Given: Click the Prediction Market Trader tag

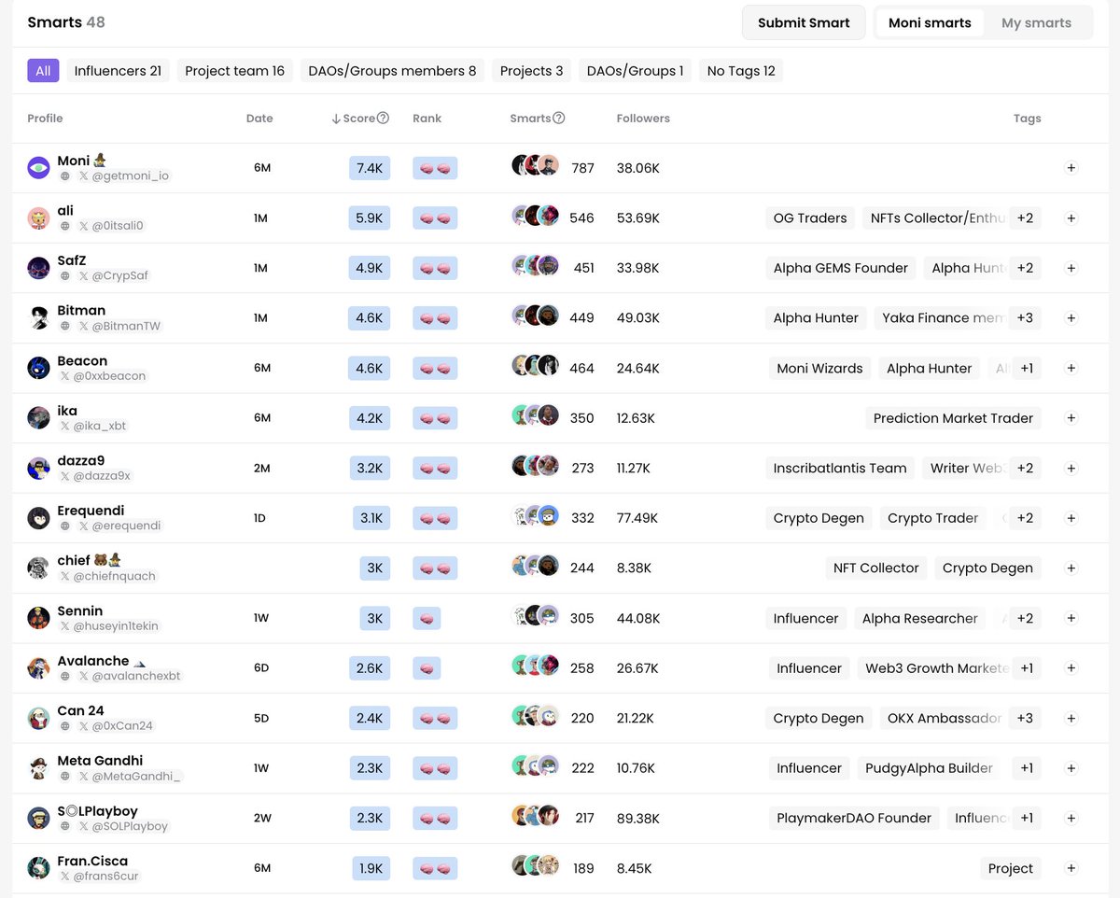Looking at the screenshot, I should tap(953, 418).
